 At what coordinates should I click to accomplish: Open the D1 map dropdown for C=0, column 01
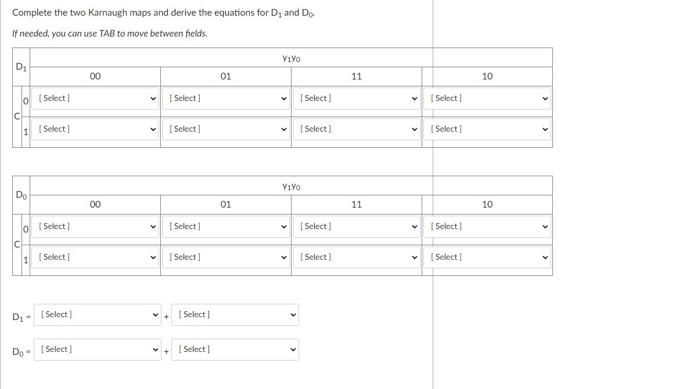(226, 98)
